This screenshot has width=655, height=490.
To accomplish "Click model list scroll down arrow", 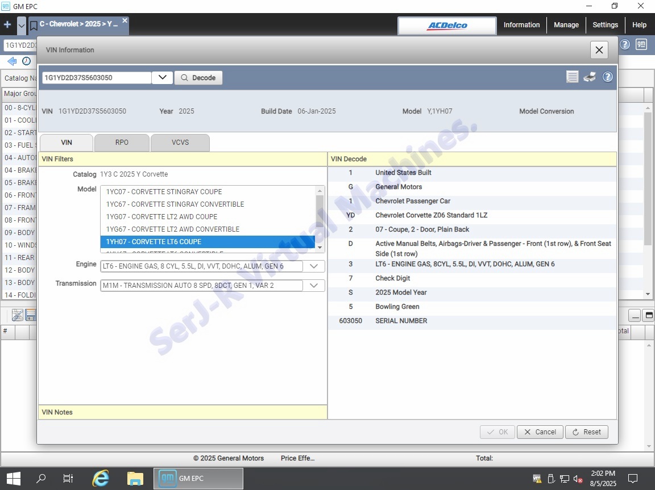I will click(320, 248).
